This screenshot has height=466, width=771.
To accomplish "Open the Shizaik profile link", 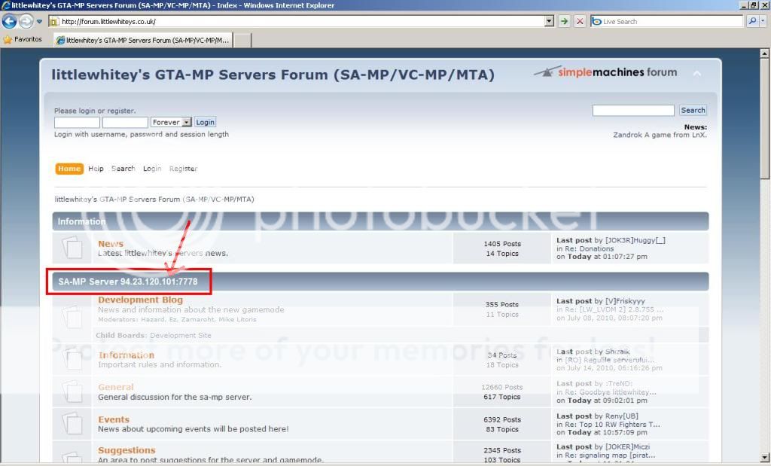I will point(617,352).
